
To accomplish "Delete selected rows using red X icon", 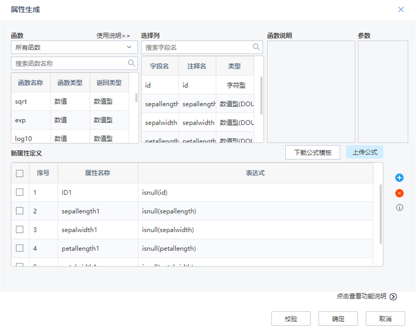I will (x=399, y=193).
